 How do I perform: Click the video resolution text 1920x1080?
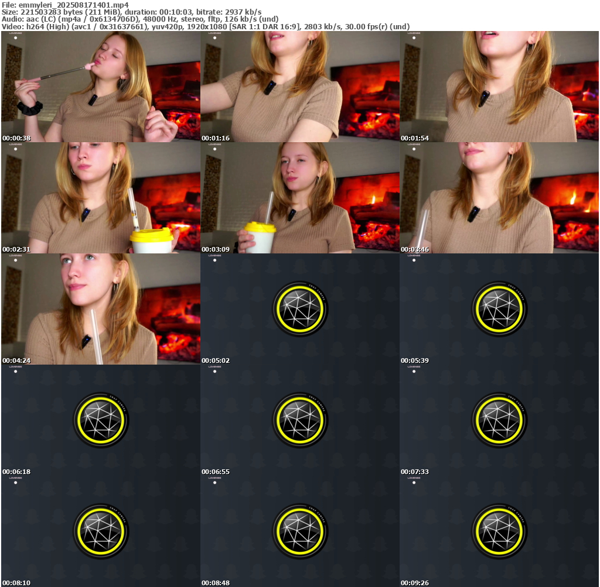pyautogui.click(x=207, y=27)
